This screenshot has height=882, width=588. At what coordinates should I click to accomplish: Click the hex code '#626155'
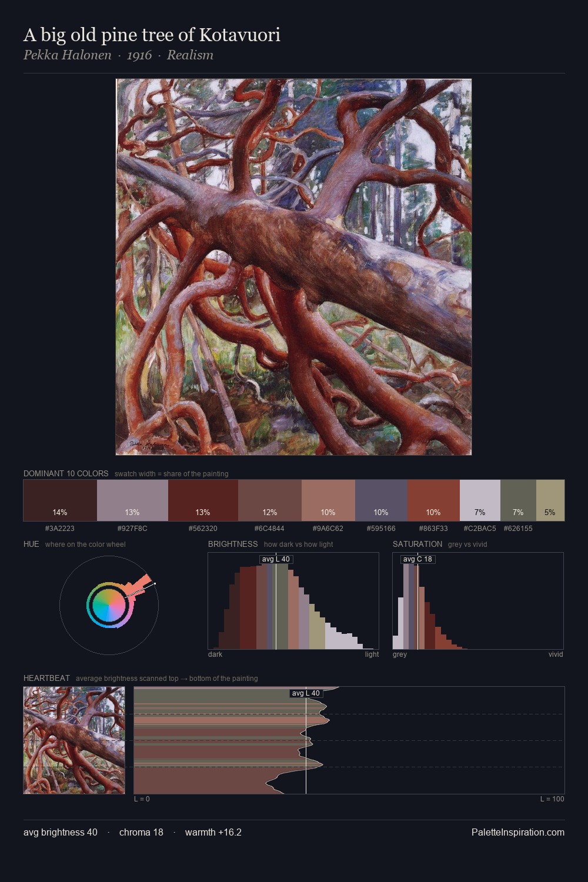[x=518, y=529]
